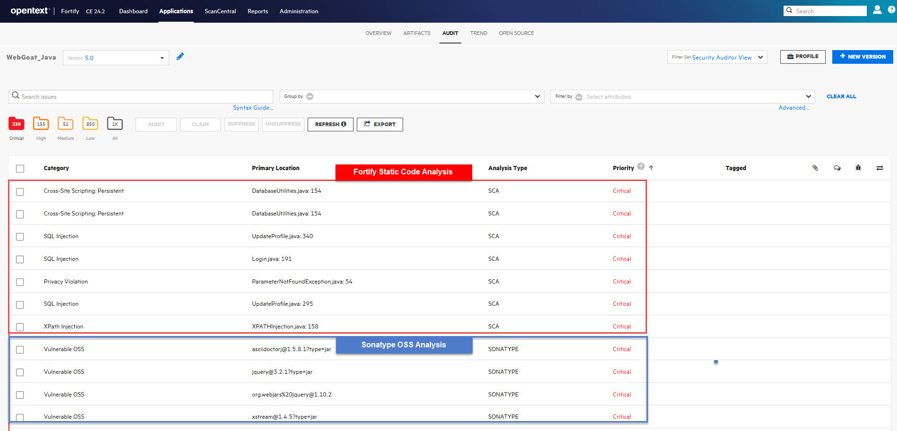
Task: Click the NEW VERSION button
Action: tap(862, 57)
